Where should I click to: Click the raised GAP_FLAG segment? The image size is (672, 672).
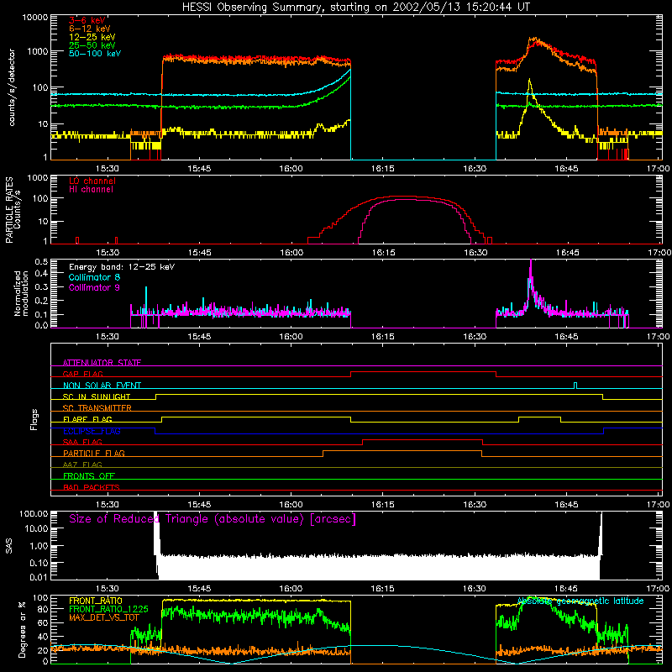click(423, 372)
